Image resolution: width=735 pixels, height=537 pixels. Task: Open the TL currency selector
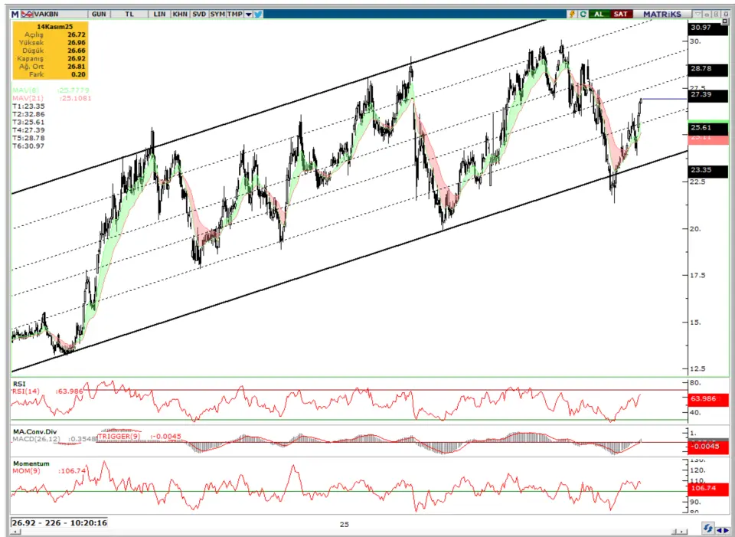pos(129,14)
